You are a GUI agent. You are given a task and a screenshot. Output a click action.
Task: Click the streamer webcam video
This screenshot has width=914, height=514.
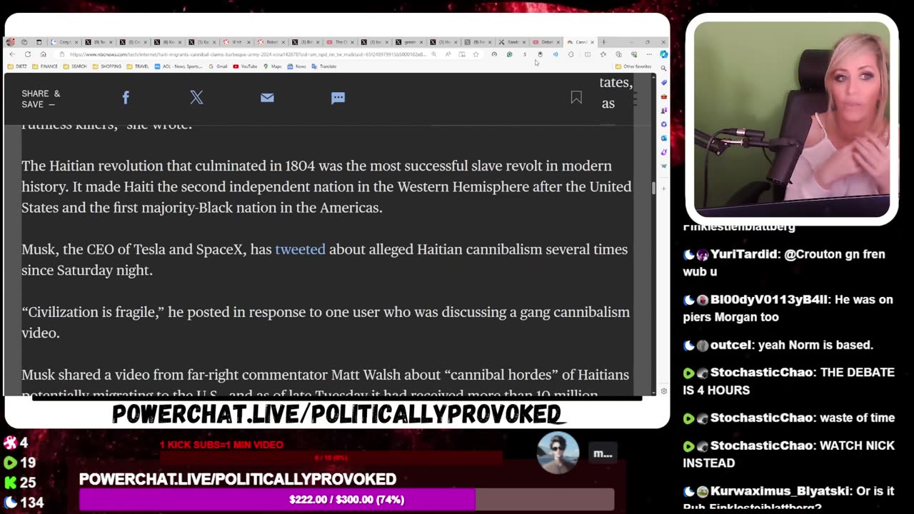[x=792, y=119]
